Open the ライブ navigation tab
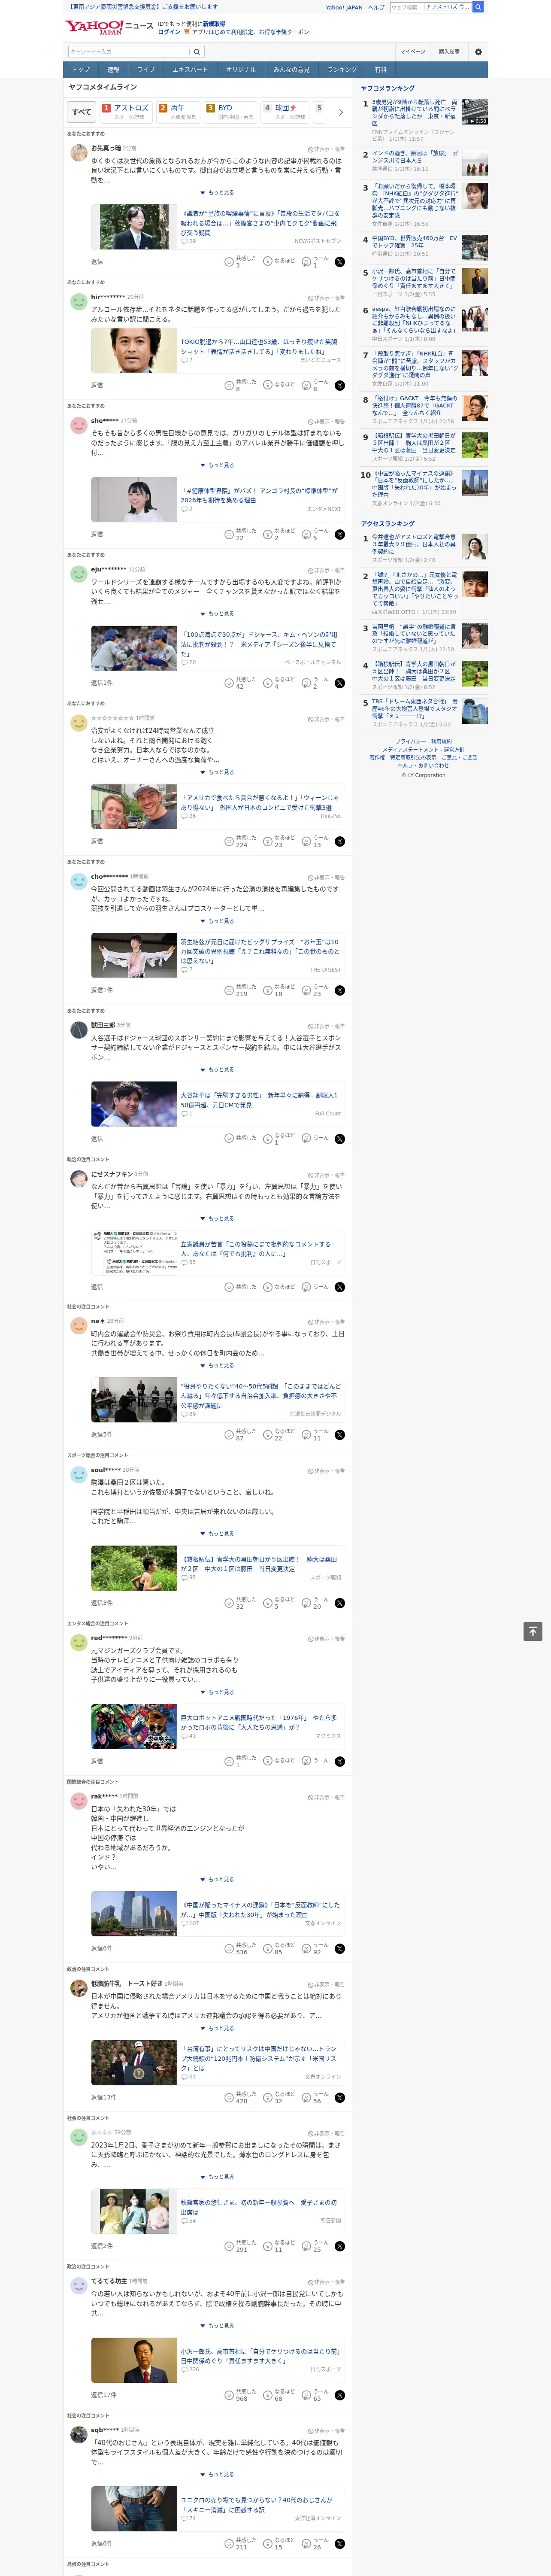The width and height of the screenshot is (551, 2576). [146, 70]
